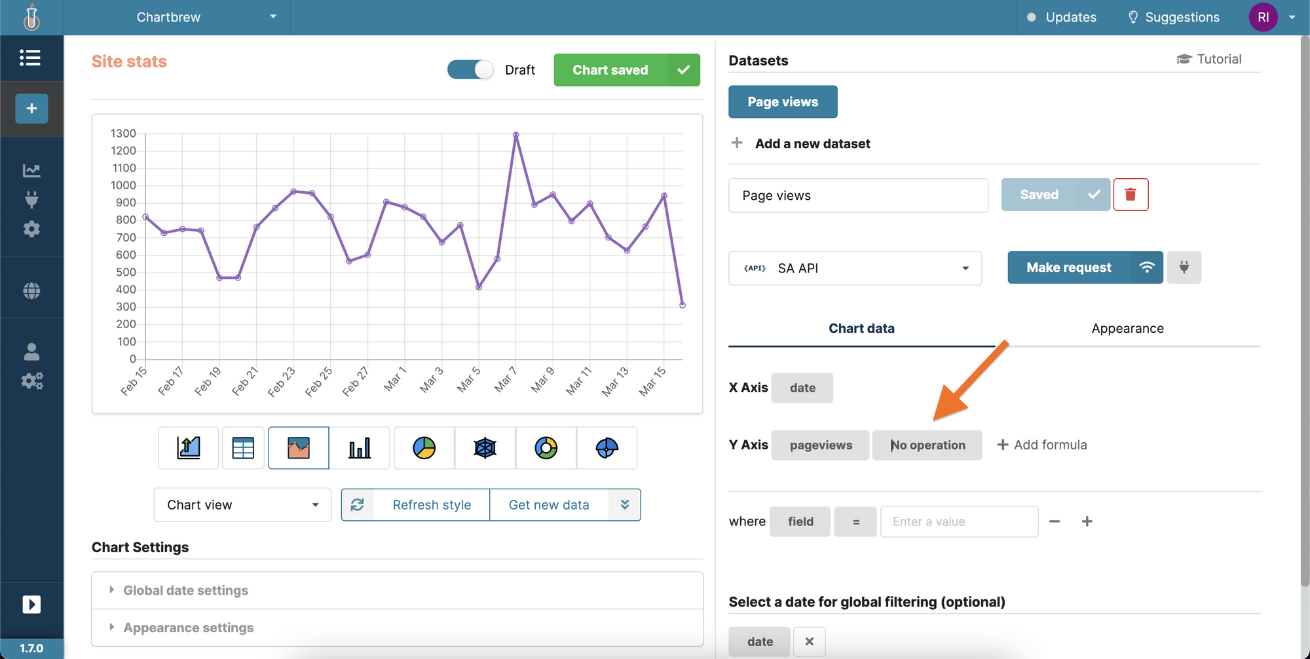
Task: Select the doughnut chart type
Action: tap(546, 448)
